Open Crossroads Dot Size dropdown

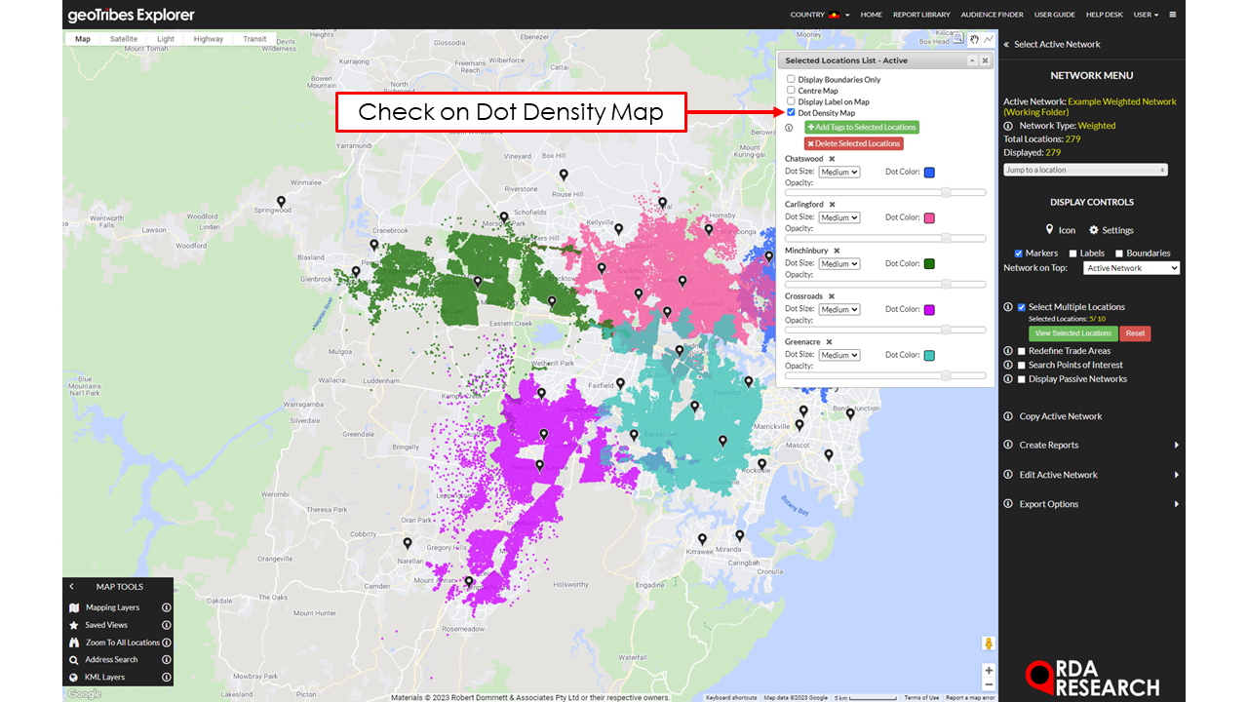click(839, 309)
